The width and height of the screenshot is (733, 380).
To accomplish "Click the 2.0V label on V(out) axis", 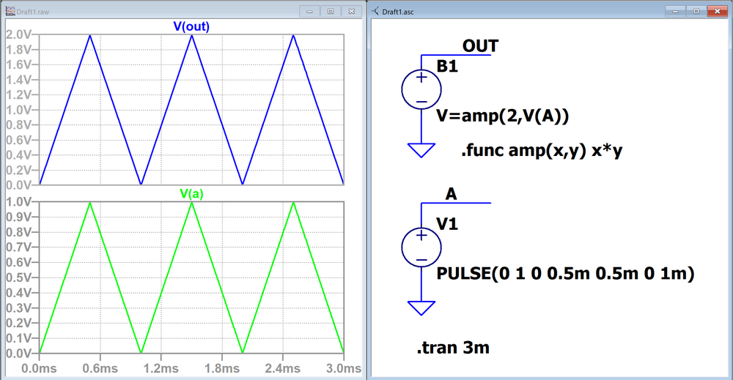I will pyautogui.click(x=17, y=34).
